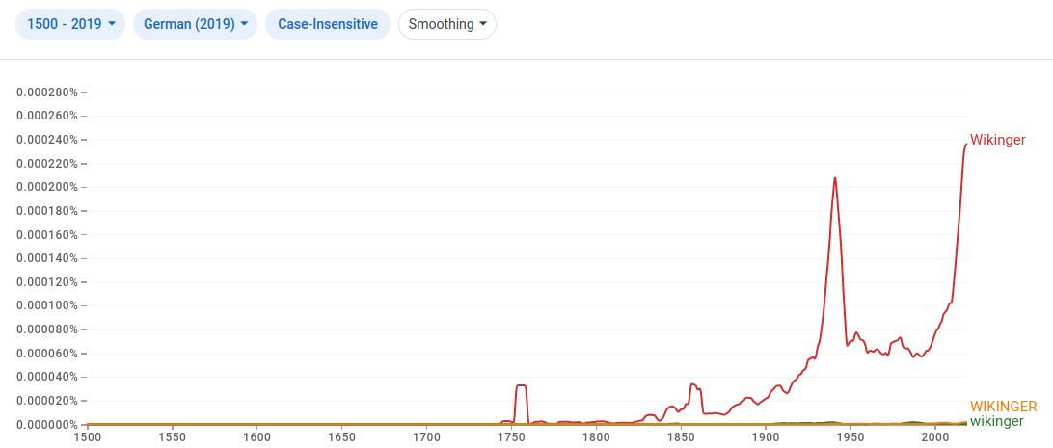Viewport: 1053px width, 448px height.
Task: Click the red line's peak near 1940
Action: 835,178
